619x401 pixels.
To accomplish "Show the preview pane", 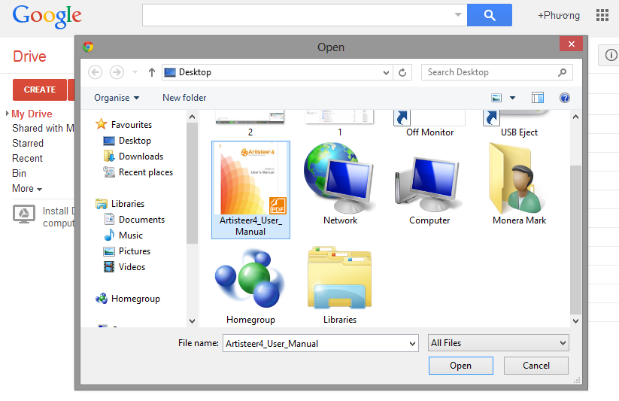I will pos(538,98).
